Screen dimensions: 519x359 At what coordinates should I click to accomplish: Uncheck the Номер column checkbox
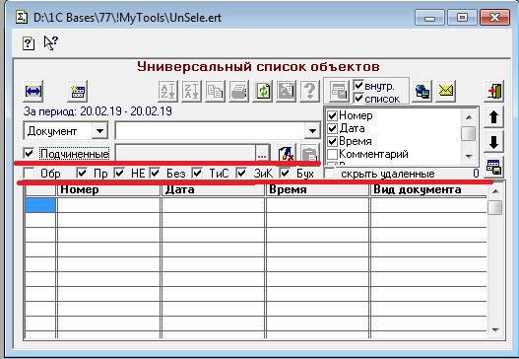(x=332, y=115)
